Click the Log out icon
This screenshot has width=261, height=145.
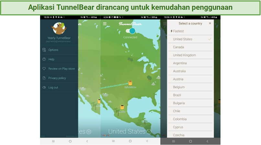(44, 88)
